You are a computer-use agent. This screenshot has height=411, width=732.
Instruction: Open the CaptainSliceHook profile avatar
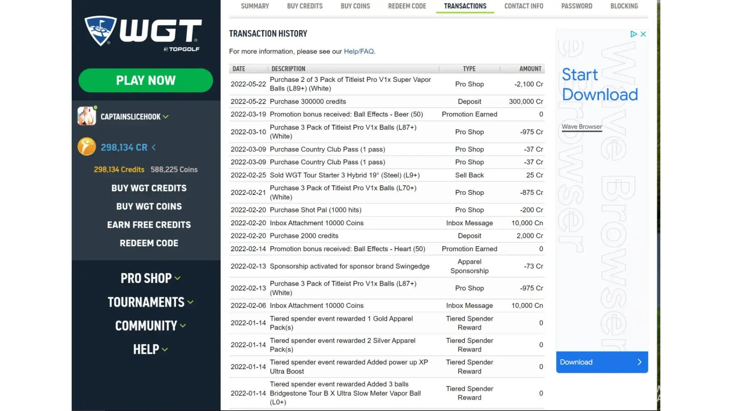(86, 116)
